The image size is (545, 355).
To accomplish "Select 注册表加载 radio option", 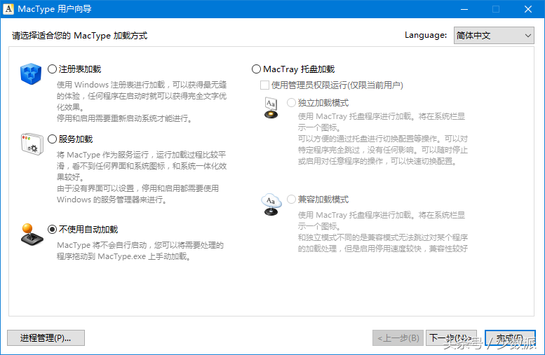I will 53,69.
